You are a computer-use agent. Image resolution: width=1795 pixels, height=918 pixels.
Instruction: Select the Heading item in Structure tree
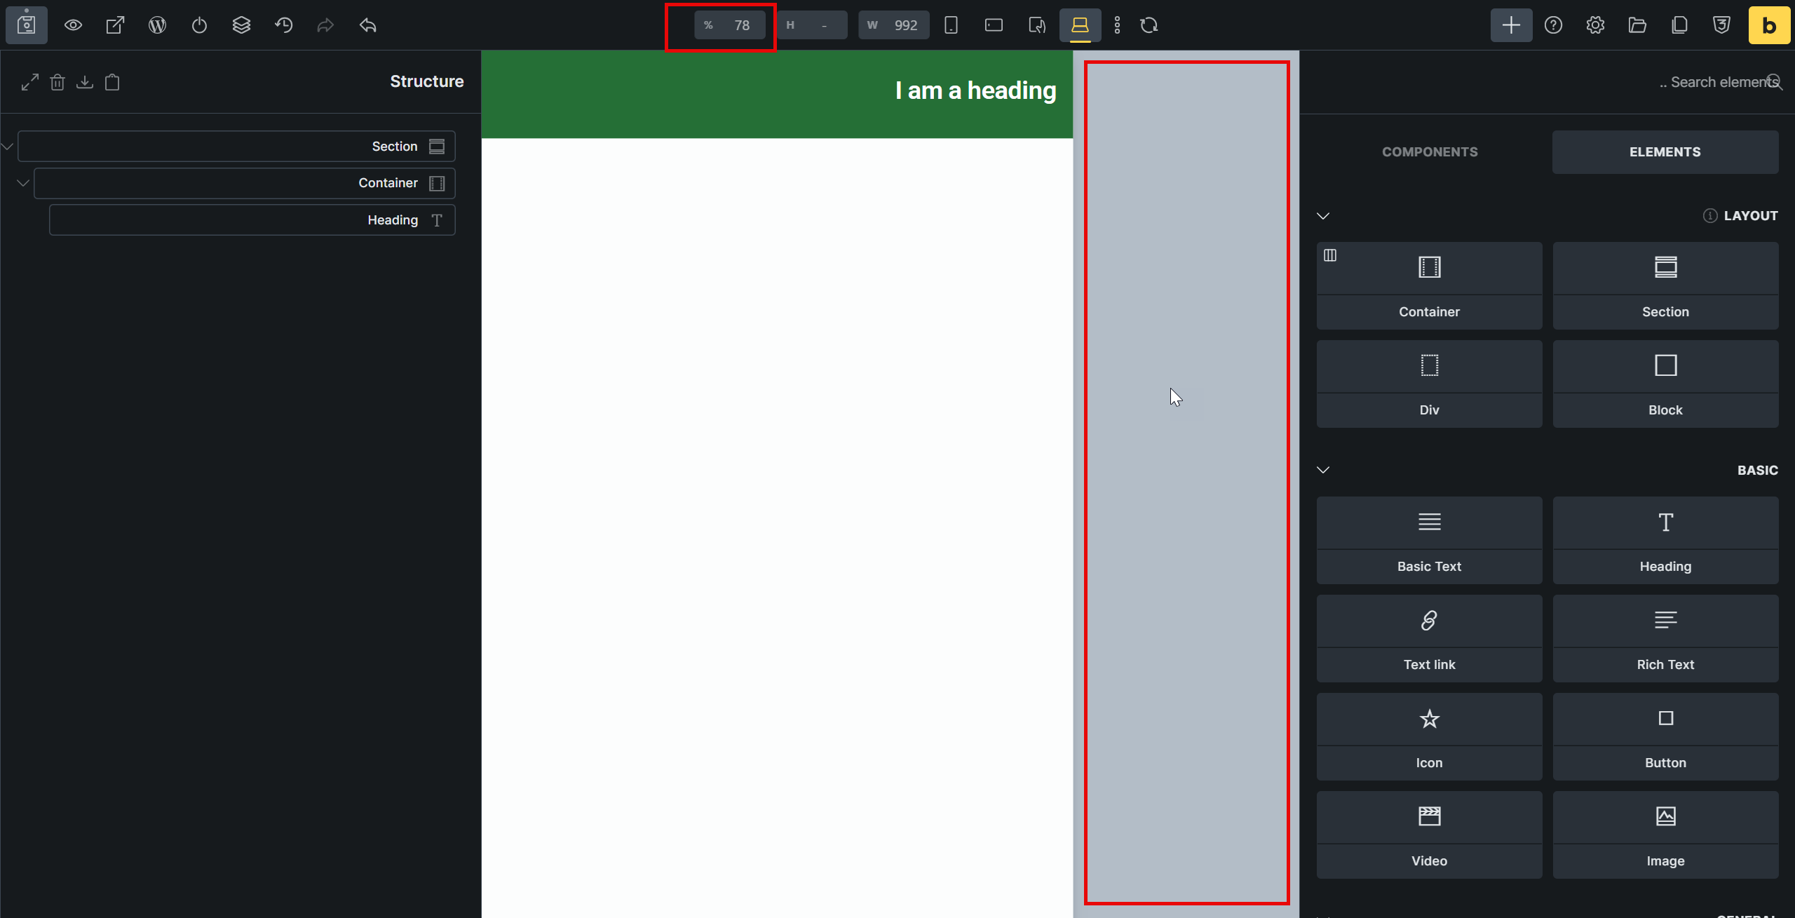tap(252, 220)
